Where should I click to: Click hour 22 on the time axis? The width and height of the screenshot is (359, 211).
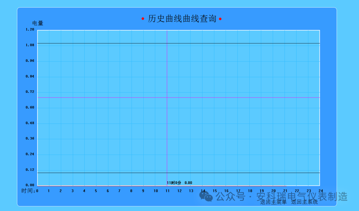pos(297,191)
